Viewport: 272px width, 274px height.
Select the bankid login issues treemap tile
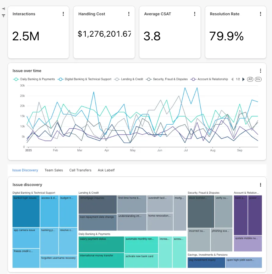[26, 211]
